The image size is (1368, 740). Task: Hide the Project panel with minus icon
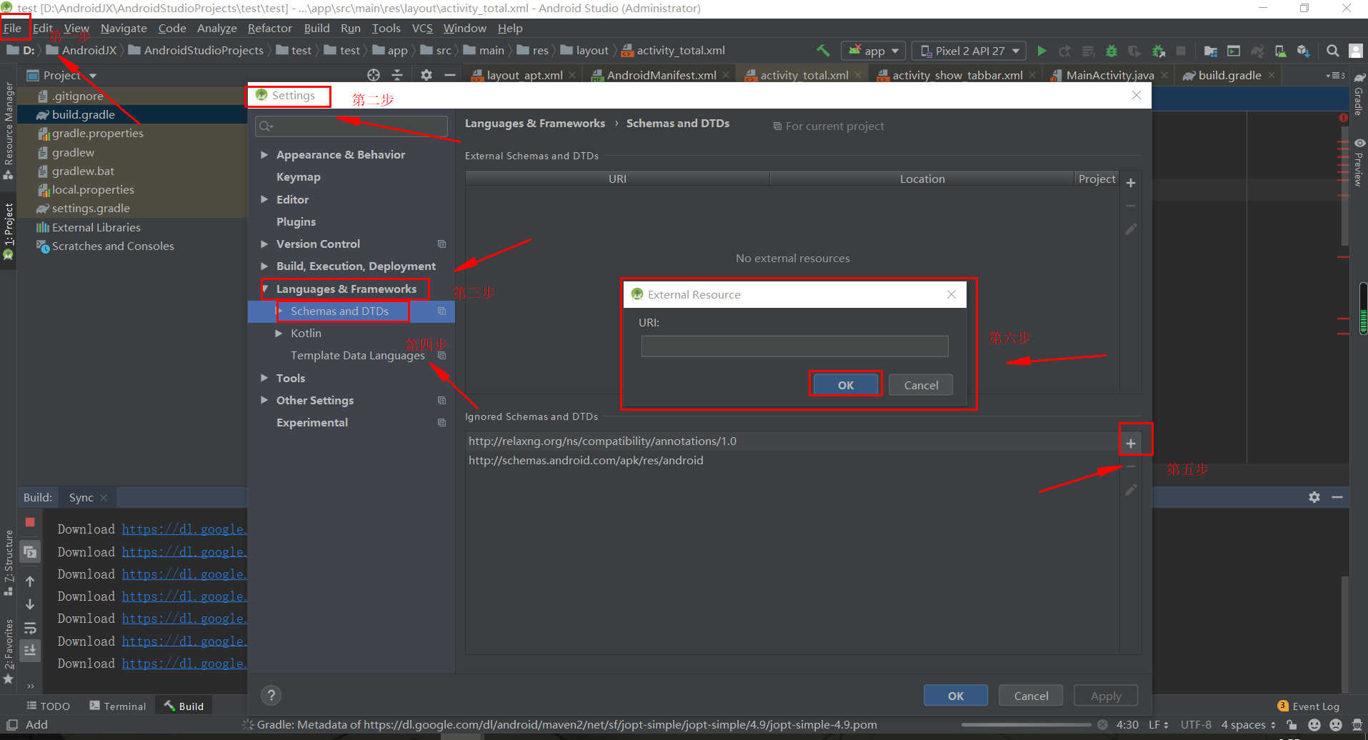coord(450,75)
